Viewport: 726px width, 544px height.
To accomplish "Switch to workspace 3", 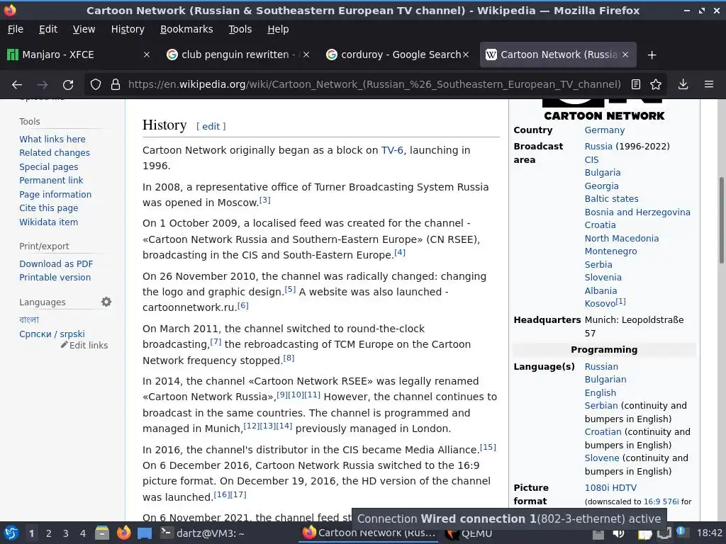I will pos(66,533).
